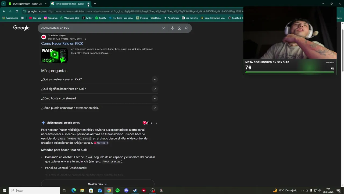The width and height of the screenshot is (344, 194).
Task: Open the Eventos - Fútbol Lib bookmark
Action: [x=148, y=18]
